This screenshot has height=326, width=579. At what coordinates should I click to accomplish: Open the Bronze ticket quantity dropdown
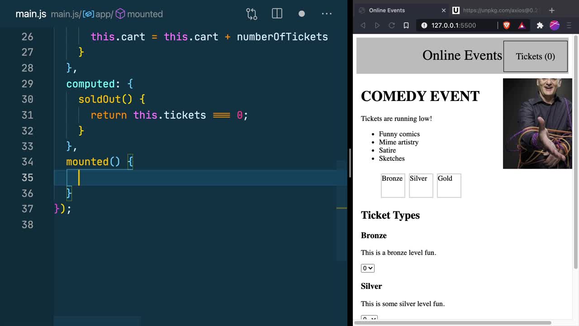click(x=367, y=268)
